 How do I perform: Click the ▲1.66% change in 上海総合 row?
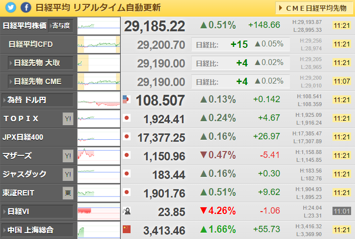click(x=218, y=229)
